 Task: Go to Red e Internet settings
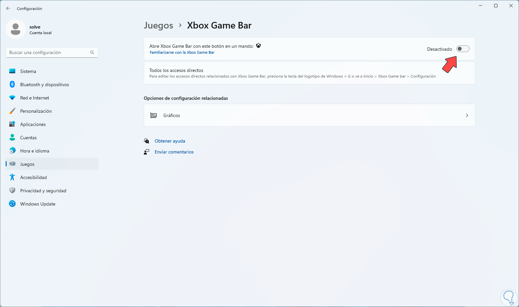[x=52, y=98]
